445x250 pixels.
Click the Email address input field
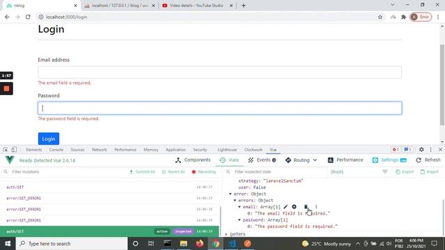tap(220, 72)
